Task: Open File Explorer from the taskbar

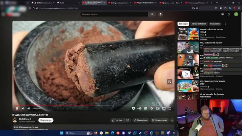Action: pos(107,133)
